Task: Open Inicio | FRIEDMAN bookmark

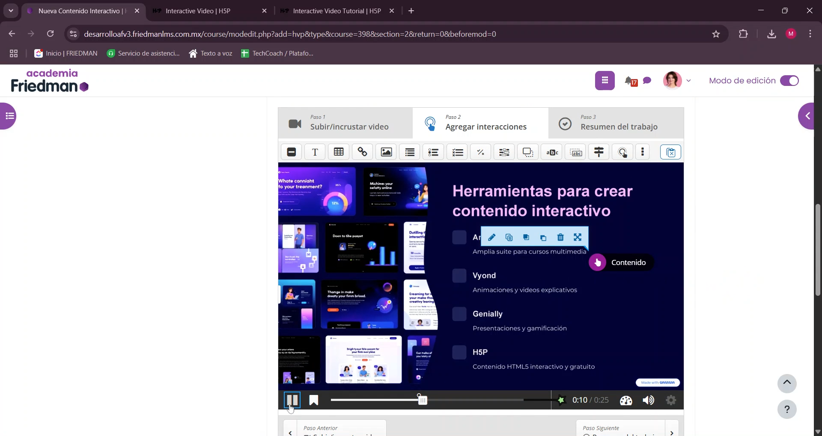Action: [66, 53]
